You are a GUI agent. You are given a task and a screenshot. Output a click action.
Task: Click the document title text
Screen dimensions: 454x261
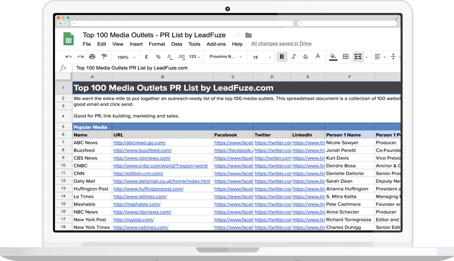tap(154, 35)
